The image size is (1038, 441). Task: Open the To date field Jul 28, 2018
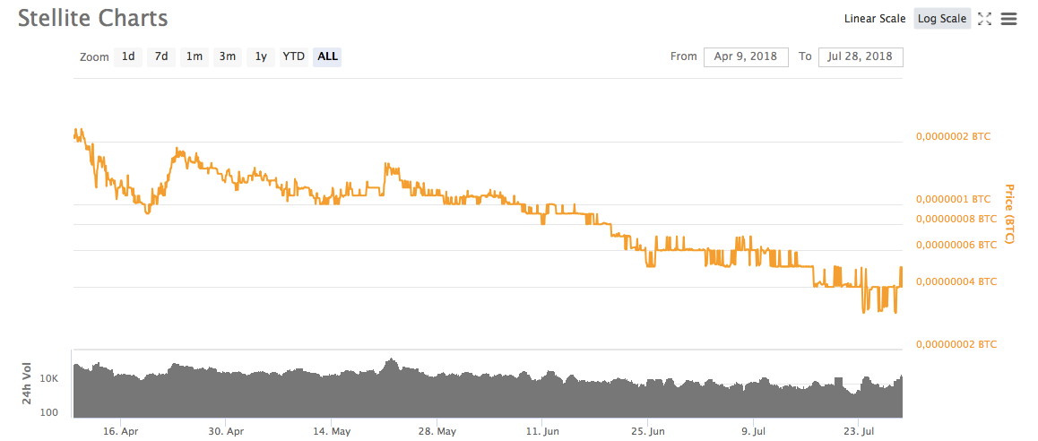click(861, 57)
